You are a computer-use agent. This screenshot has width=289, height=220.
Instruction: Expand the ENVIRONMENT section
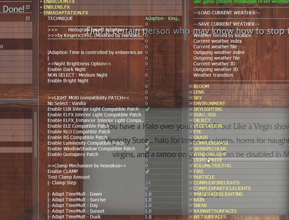191,104
